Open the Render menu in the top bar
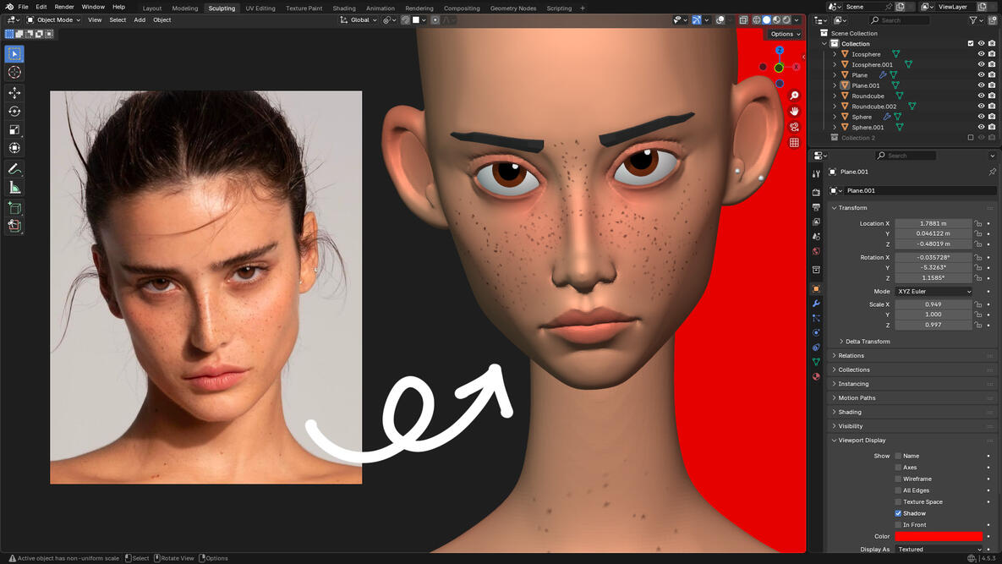This screenshot has width=1002, height=564. [63, 6]
